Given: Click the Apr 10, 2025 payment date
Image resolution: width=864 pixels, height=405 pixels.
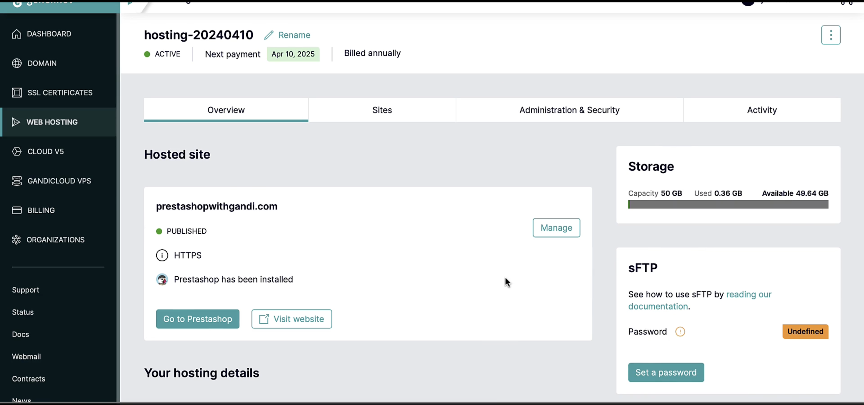Looking at the screenshot, I should [293, 54].
